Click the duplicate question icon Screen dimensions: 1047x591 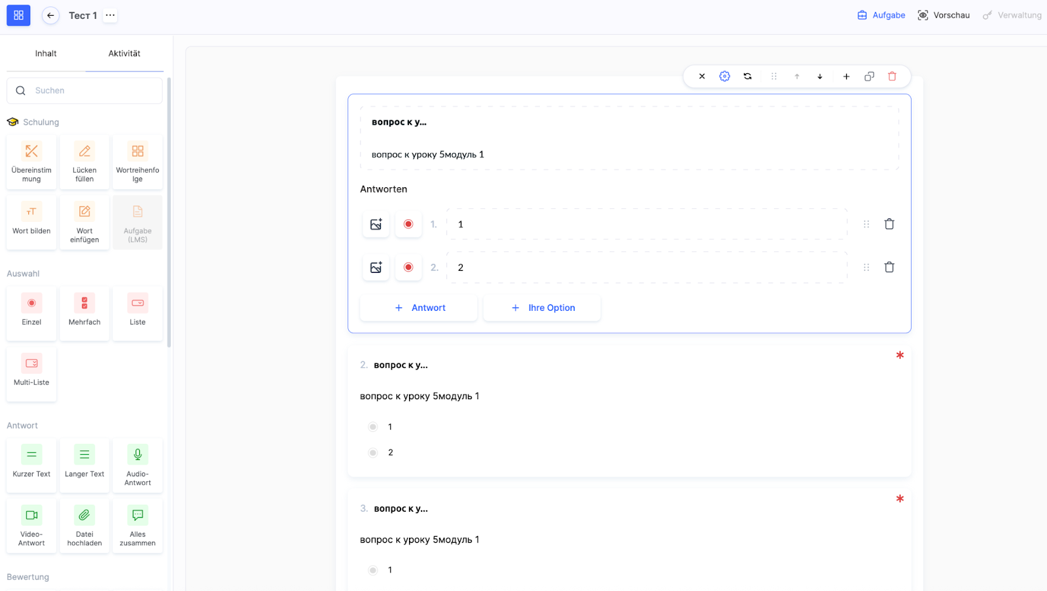(869, 77)
